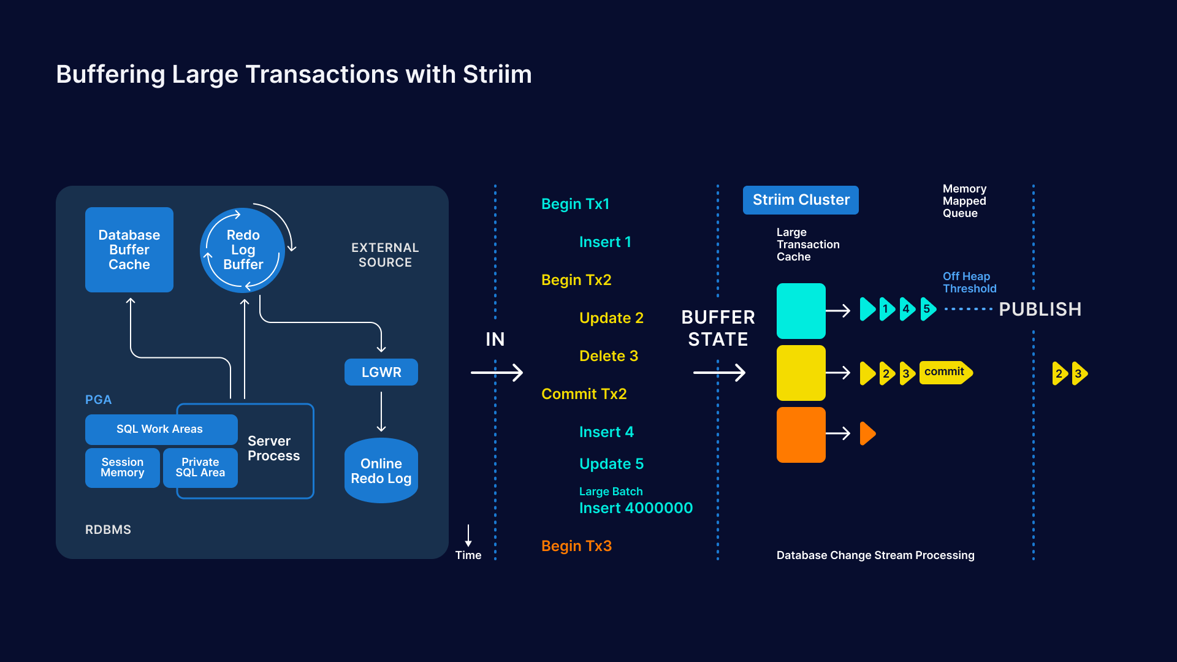This screenshot has width=1177, height=662.
Task: Click the Redo Log Buffer circular icon
Action: tap(241, 251)
